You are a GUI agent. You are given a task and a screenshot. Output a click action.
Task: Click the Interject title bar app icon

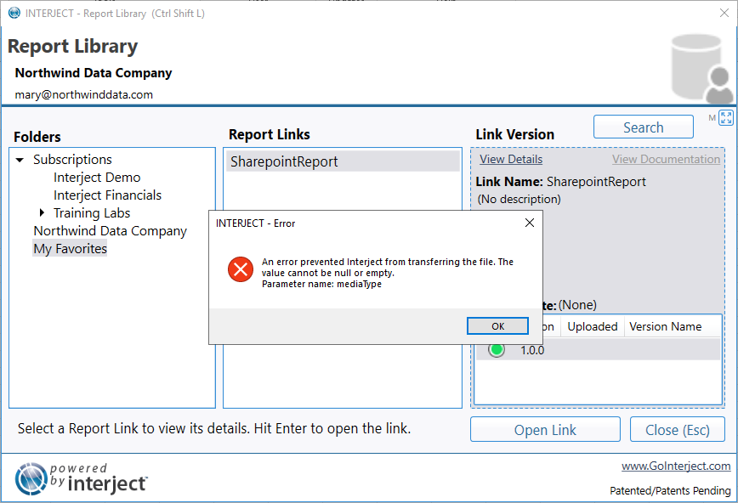[x=14, y=13]
